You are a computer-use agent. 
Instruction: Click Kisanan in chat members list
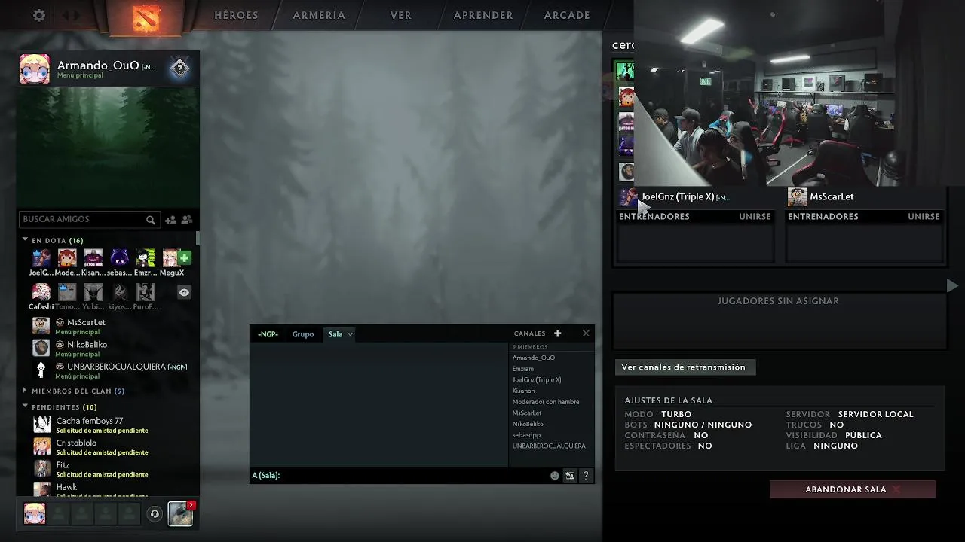coord(524,391)
